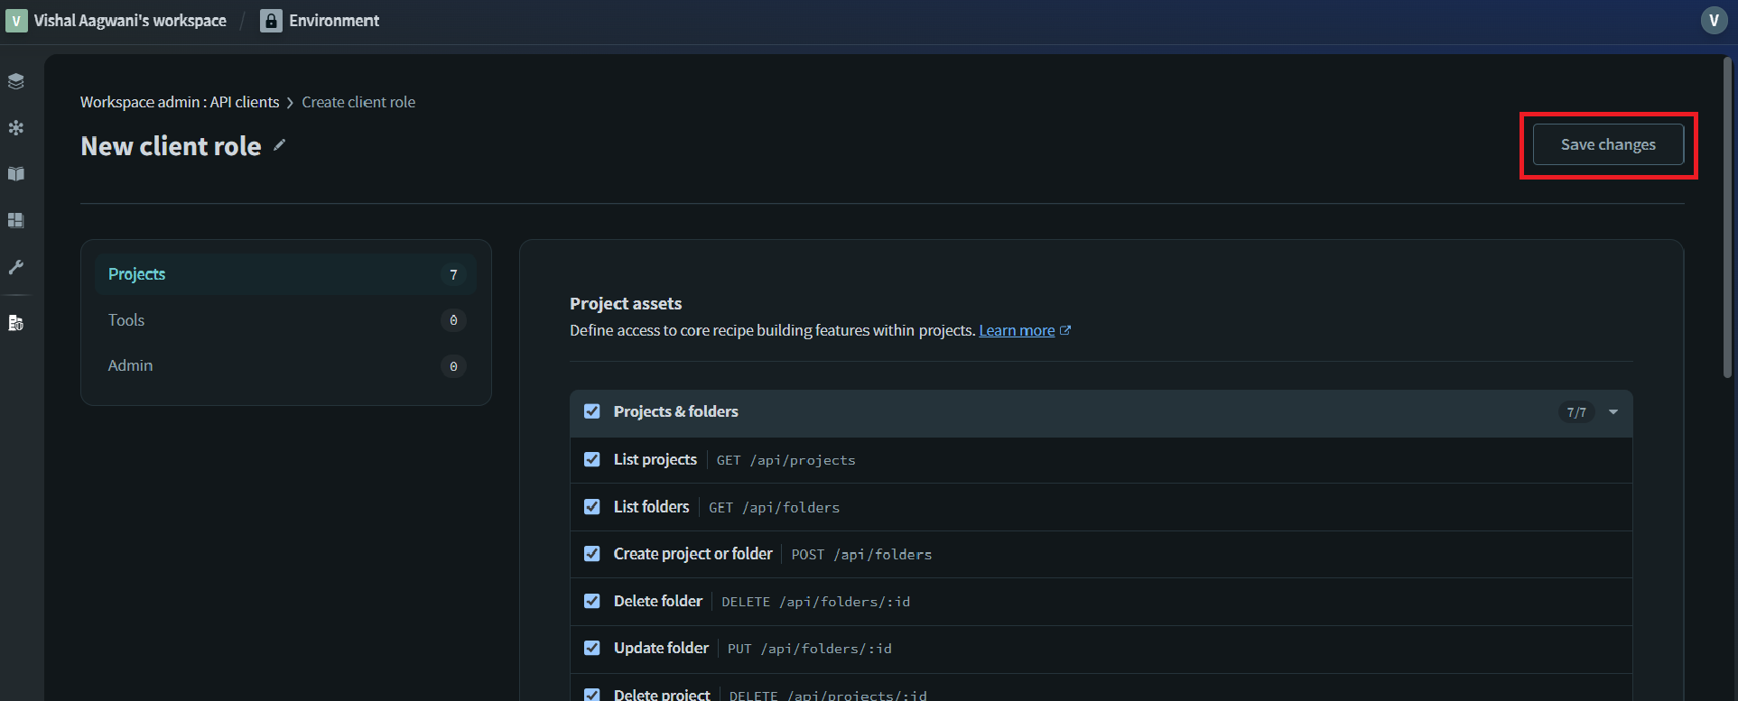
Task: Uncheck the Delete project checkbox
Action: 592,695
